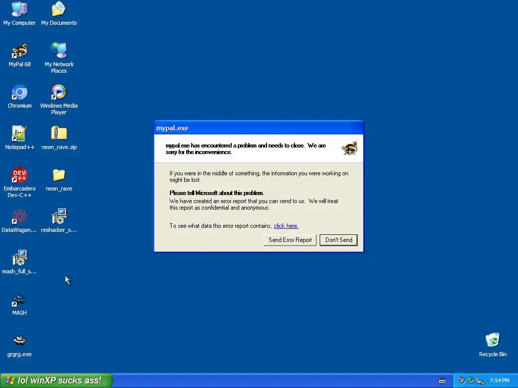This screenshot has width=518, height=388.
Task: Open the Start menu button
Action: click(56, 380)
